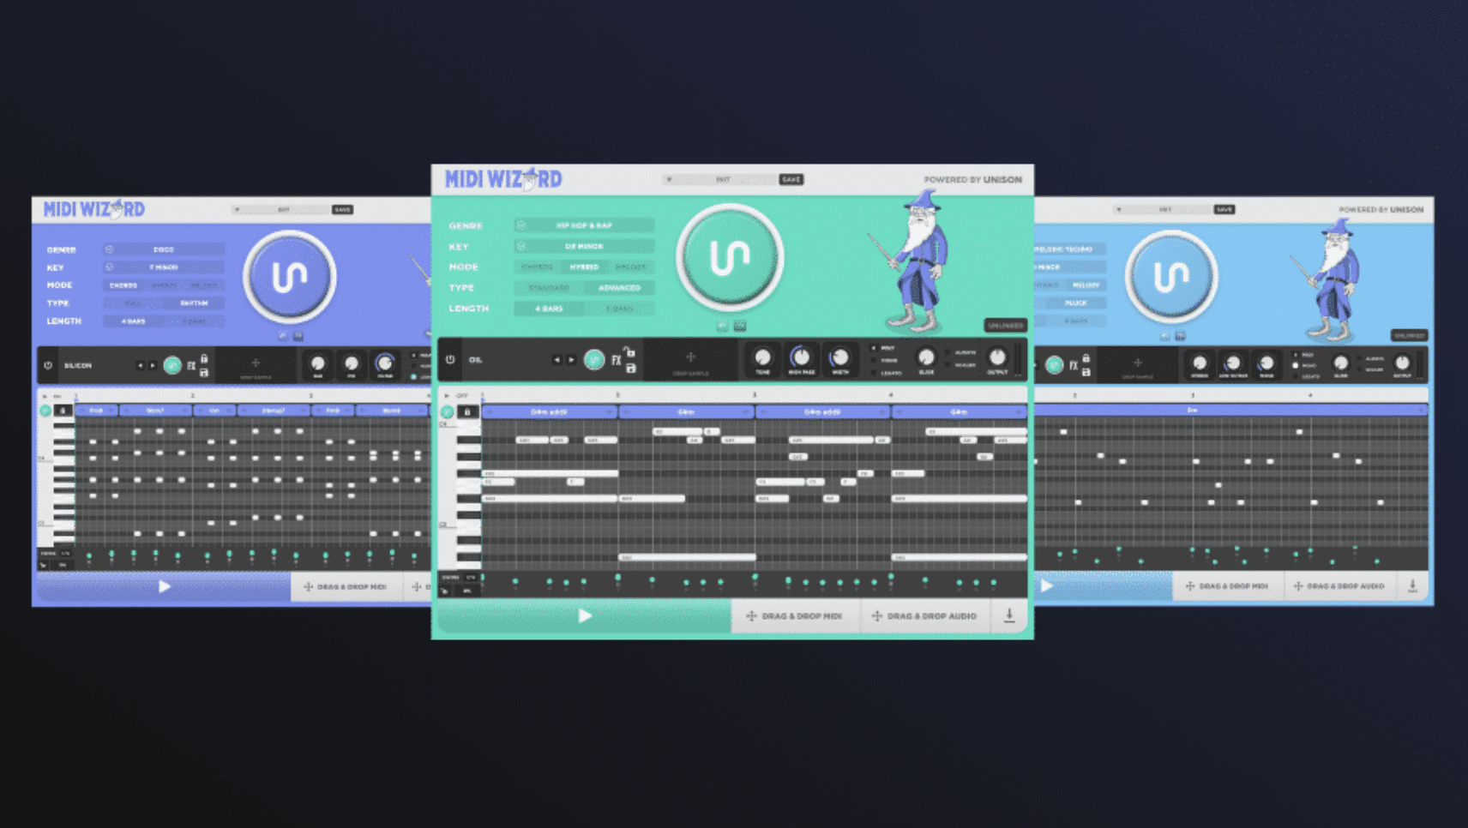Click the sound lock icon in green window
The width and height of the screenshot is (1468, 828).
pos(630,351)
